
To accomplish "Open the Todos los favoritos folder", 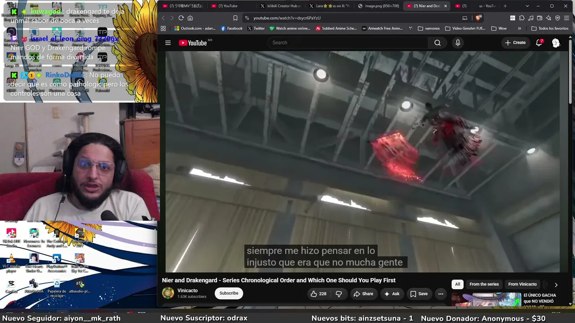I will 549,28.
